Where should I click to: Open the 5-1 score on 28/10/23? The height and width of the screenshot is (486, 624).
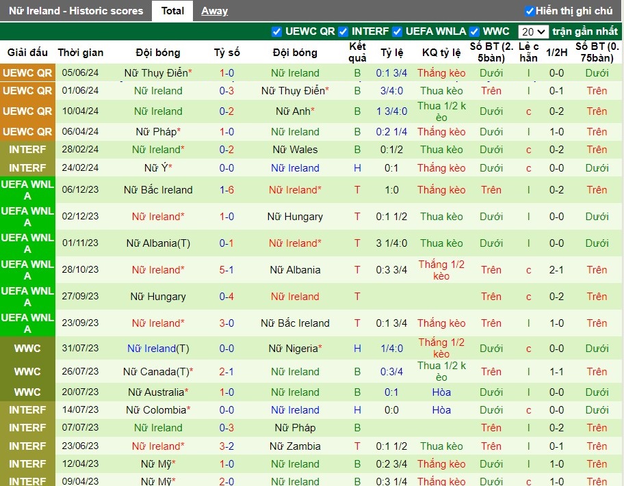[227, 269]
